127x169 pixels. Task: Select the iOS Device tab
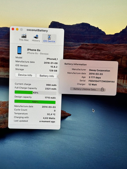tap(49, 39)
